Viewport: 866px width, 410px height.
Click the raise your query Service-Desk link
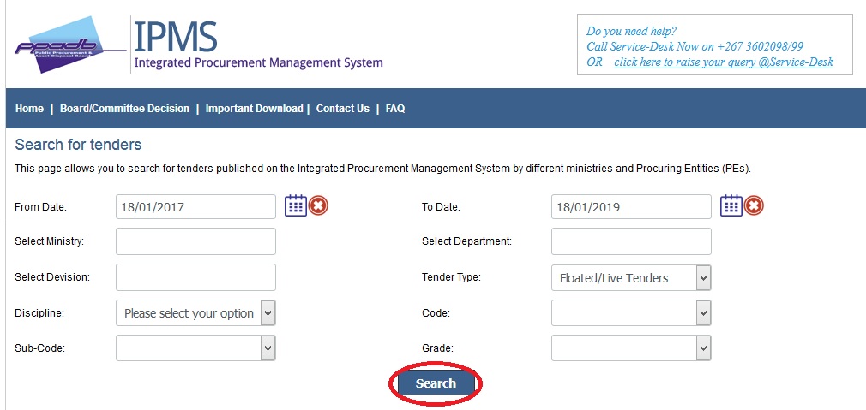pos(723,62)
